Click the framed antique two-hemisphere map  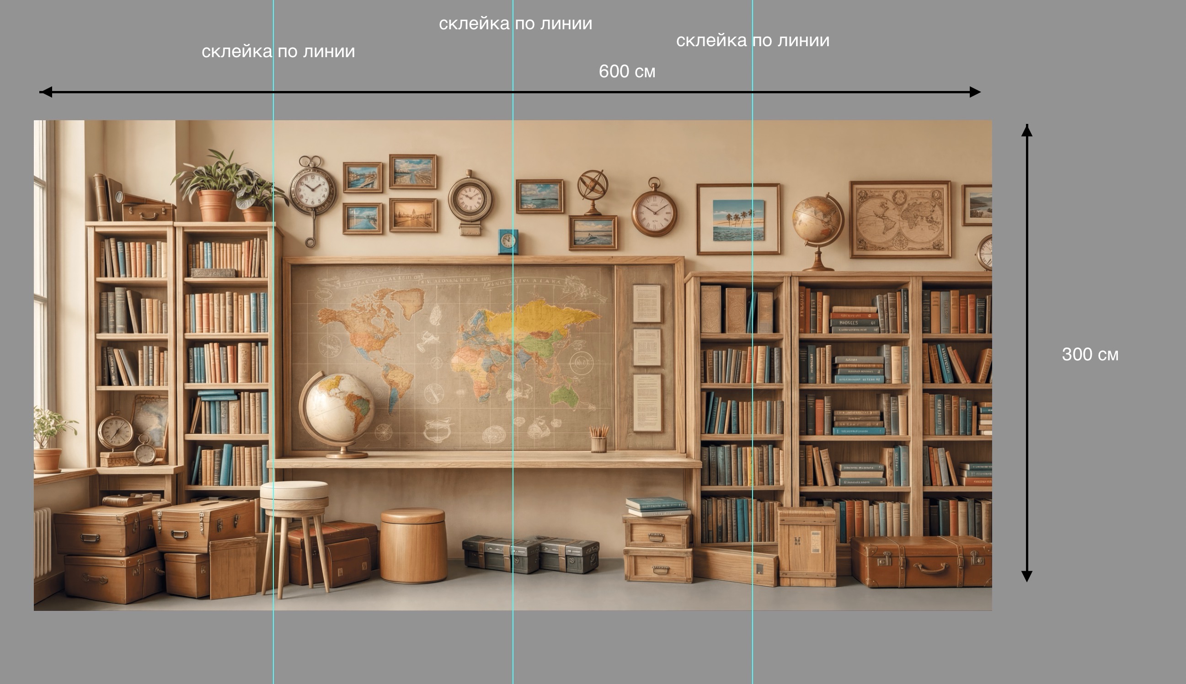click(x=900, y=219)
